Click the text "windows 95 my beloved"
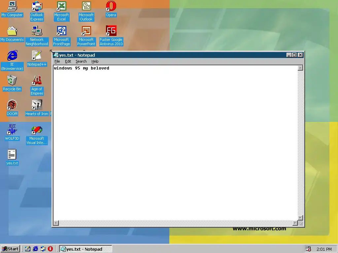Image resolution: width=338 pixels, height=253 pixels. coord(82,68)
